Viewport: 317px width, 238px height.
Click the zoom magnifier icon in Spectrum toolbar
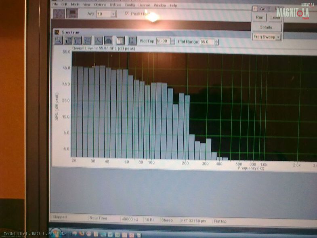[58, 40]
